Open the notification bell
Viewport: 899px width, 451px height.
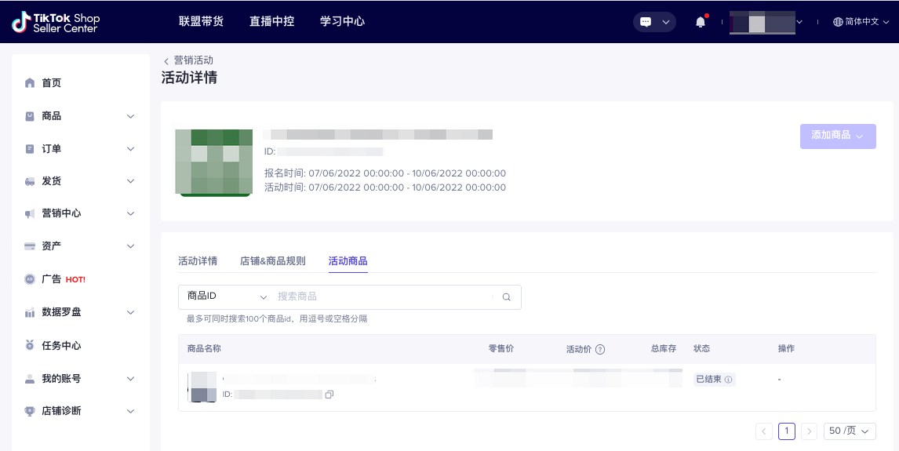pos(700,22)
